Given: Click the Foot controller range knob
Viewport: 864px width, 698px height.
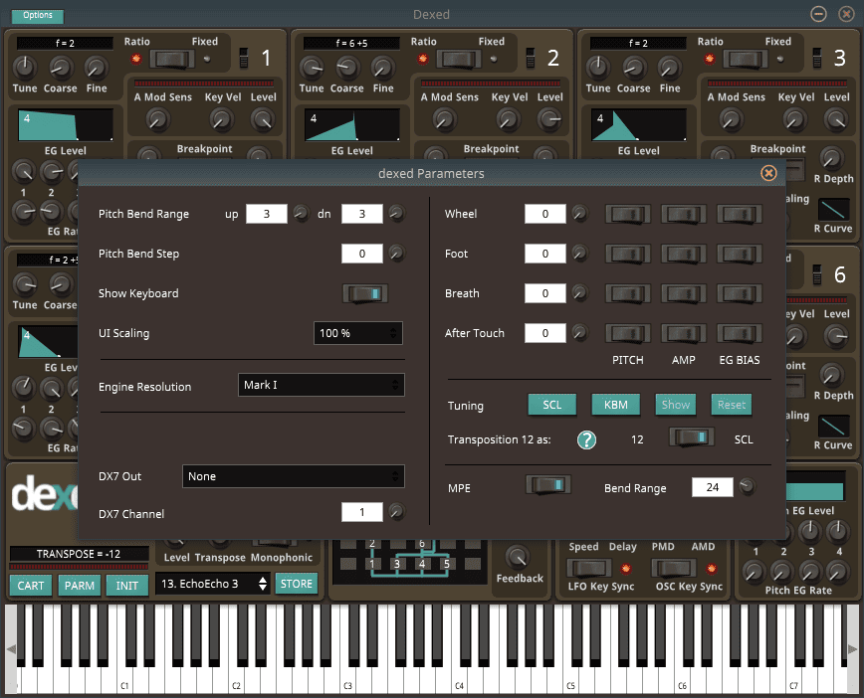Looking at the screenshot, I should (579, 254).
